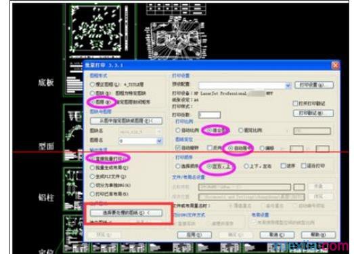This screenshot has width=354, height=254.
Task: Click the second offset Y field
Action: tap(323, 149)
